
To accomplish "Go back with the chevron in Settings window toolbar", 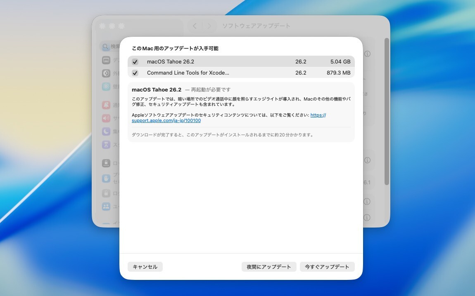I will point(195,26).
